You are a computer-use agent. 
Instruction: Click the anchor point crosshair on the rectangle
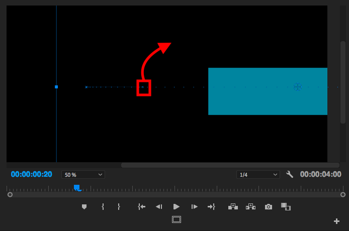(298, 87)
